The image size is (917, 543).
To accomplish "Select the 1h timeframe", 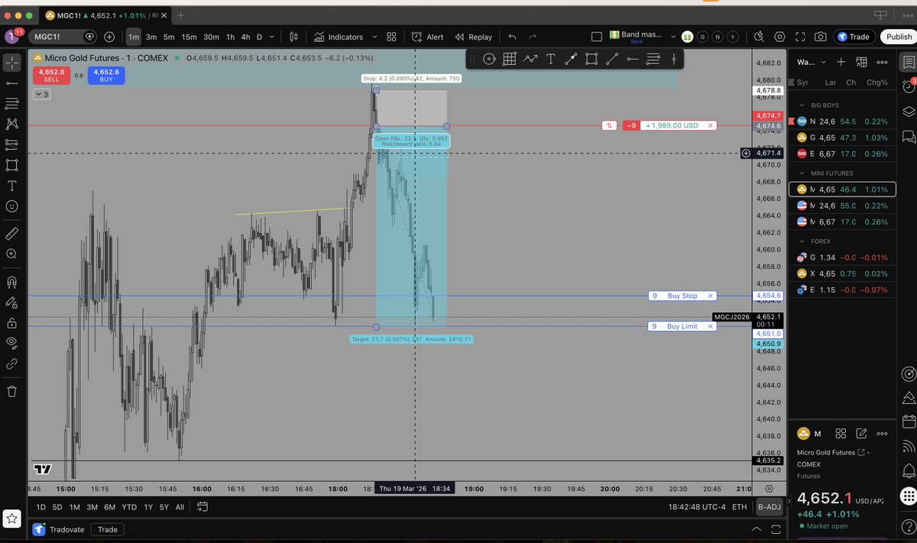I will tap(230, 37).
